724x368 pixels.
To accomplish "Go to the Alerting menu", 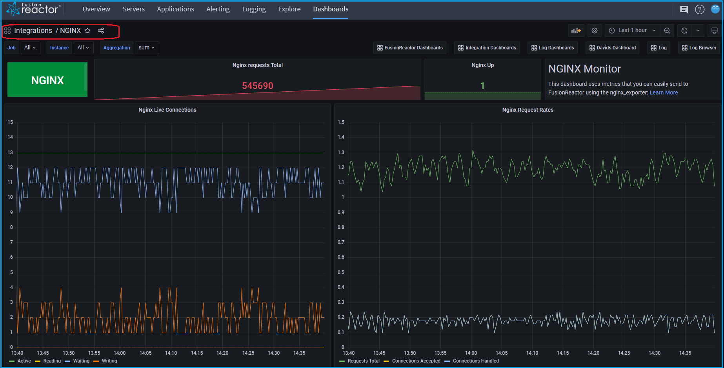I will [218, 9].
